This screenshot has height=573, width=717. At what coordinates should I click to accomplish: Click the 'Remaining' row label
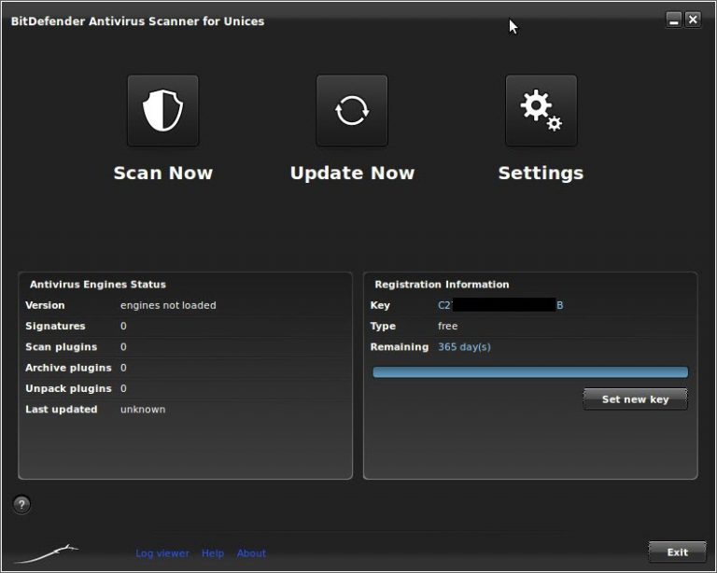click(x=400, y=347)
